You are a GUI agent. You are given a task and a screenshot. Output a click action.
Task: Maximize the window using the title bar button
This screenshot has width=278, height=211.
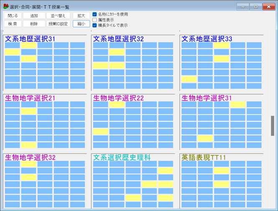255,7
